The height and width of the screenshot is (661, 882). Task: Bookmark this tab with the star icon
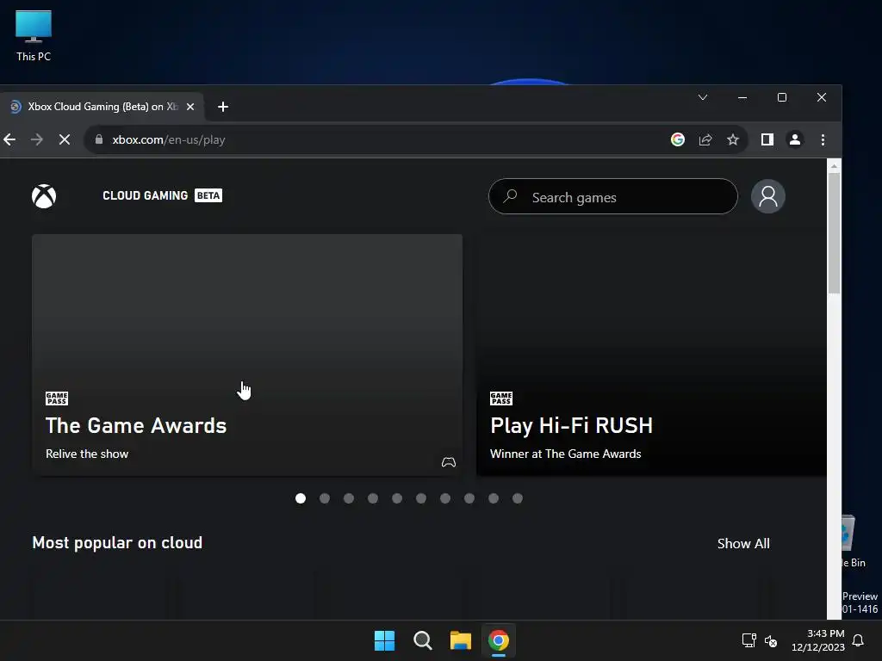(732, 139)
